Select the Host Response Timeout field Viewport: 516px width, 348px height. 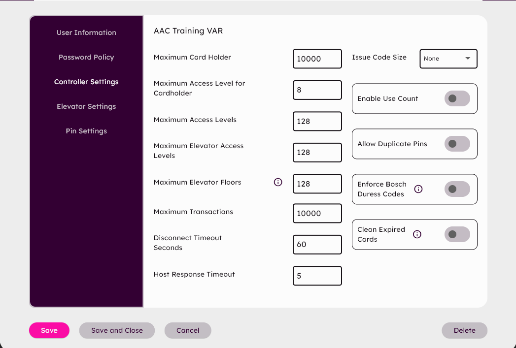coord(317,276)
